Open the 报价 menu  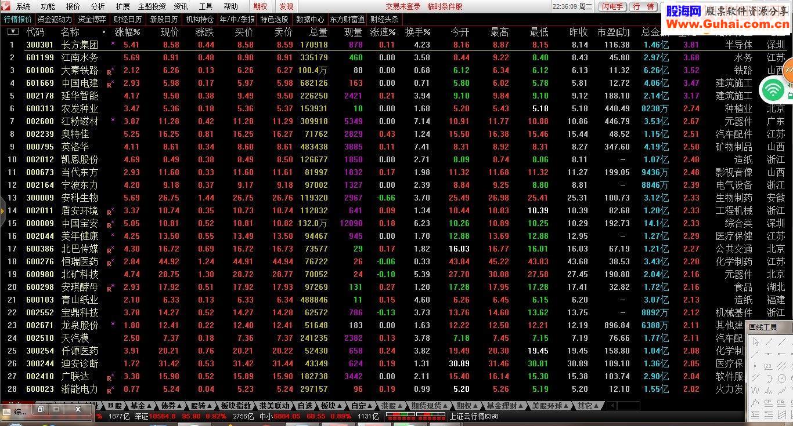pos(73,6)
